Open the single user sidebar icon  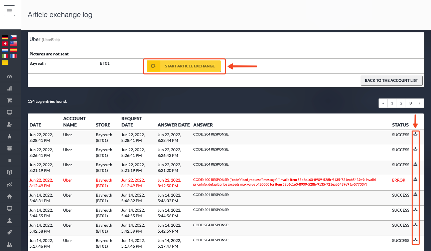pos(10,220)
